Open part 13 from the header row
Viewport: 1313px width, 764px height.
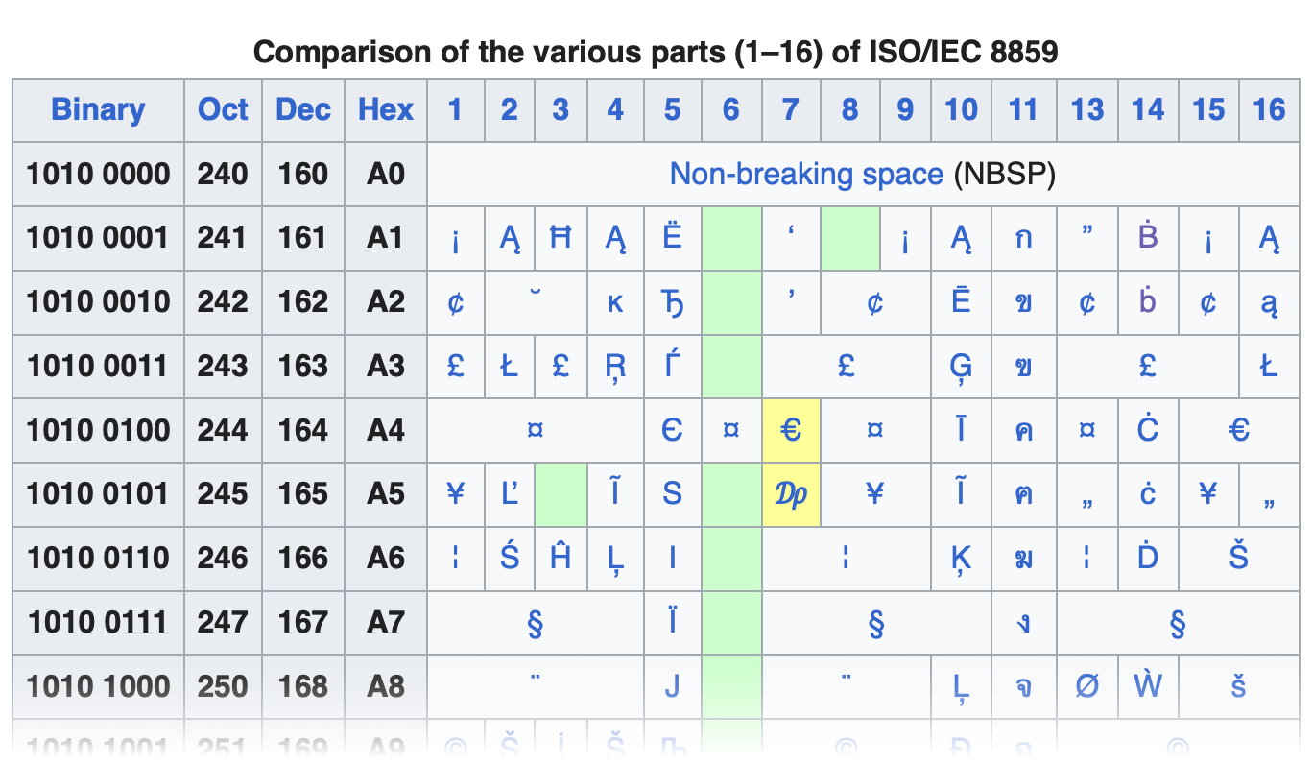coord(1087,109)
